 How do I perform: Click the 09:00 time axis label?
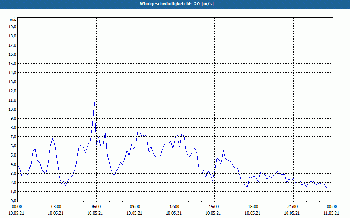tap(136, 207)
